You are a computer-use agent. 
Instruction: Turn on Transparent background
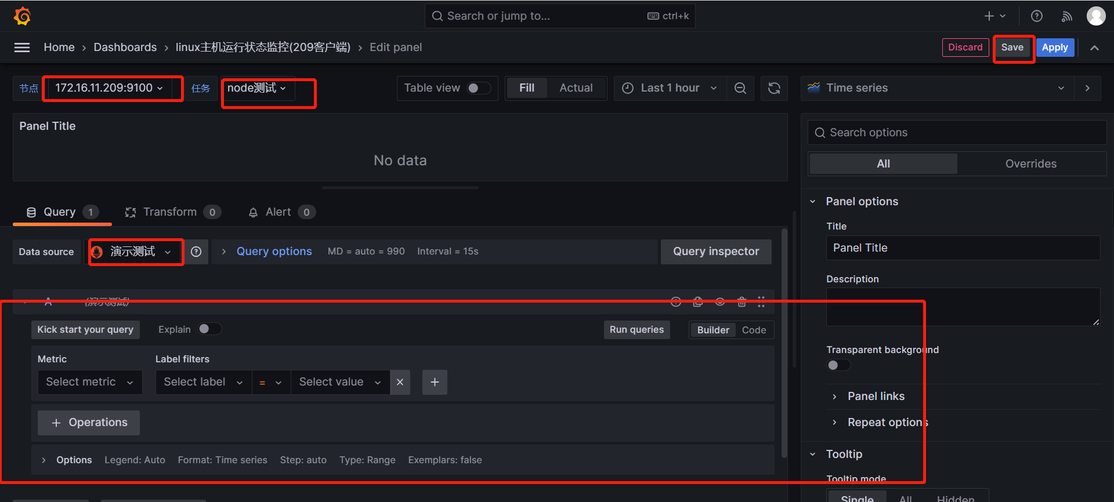[838, 365]
